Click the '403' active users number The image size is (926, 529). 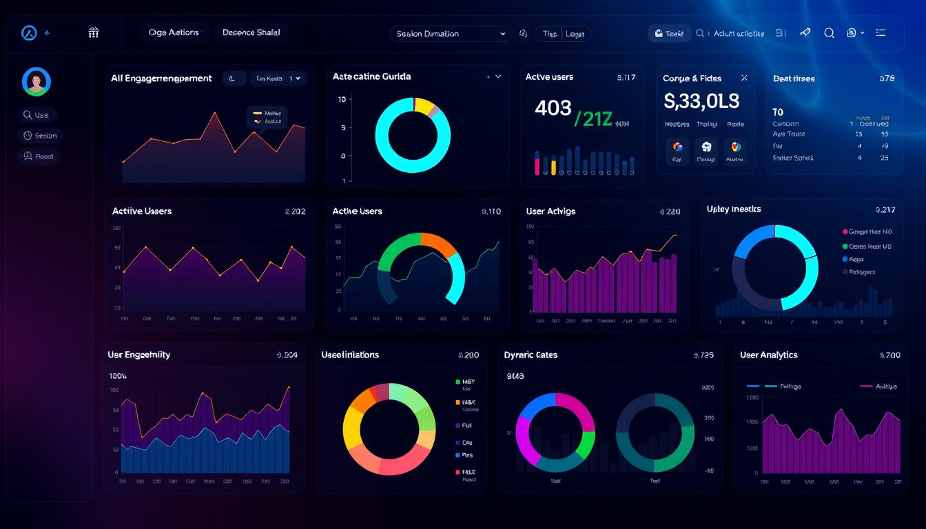pyautogui.click(x=553, y=107)
